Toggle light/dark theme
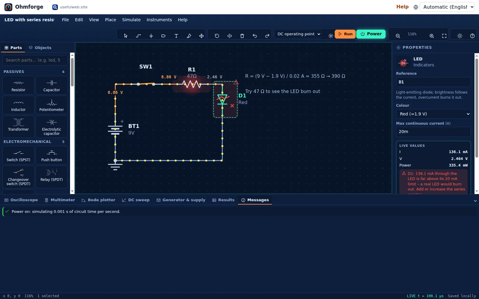 (x=460, y=36)
